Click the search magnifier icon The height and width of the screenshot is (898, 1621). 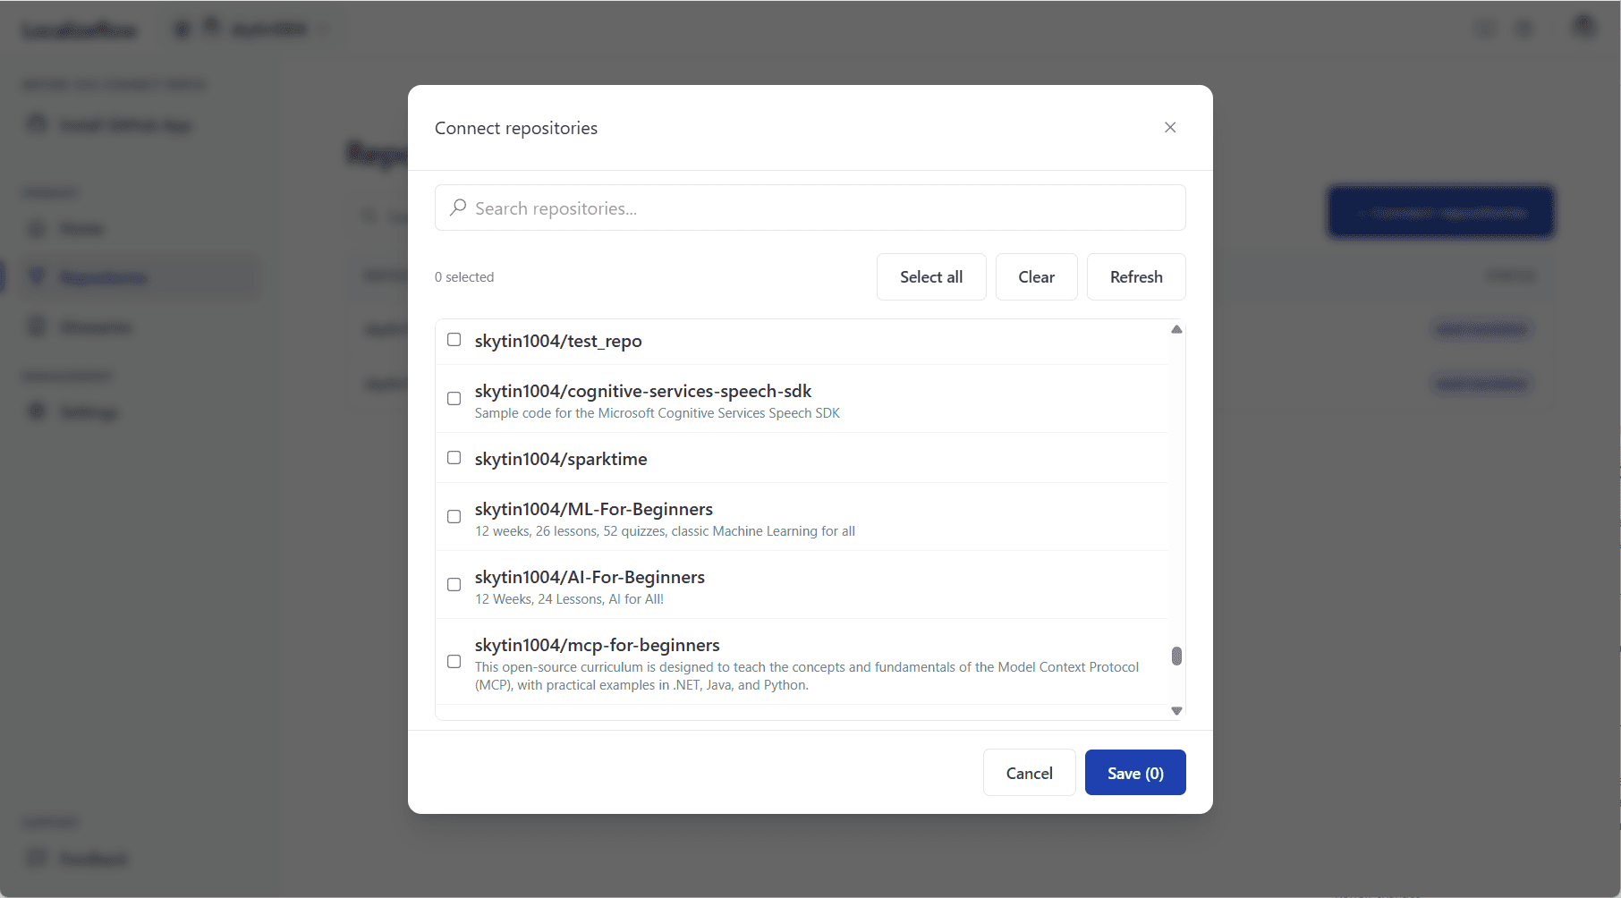click(458, 208)
